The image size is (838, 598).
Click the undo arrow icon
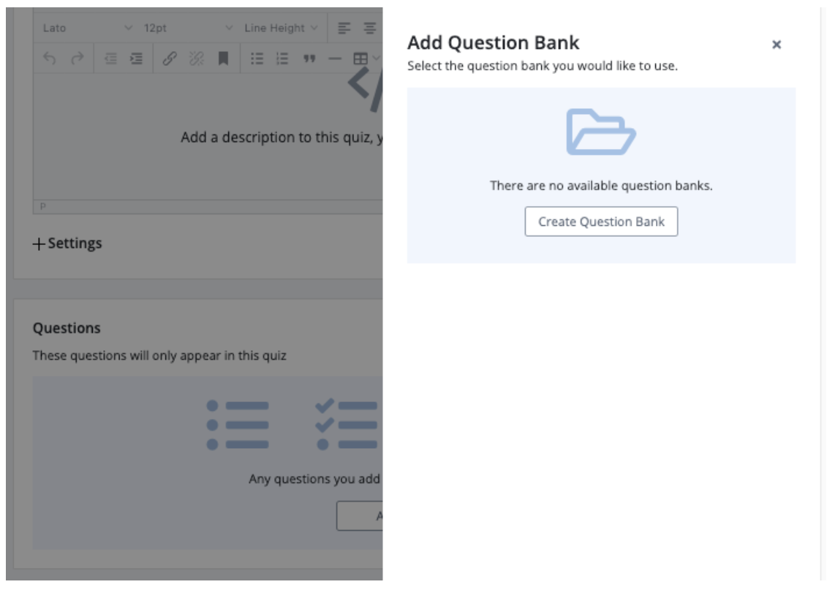pos(50,59)
